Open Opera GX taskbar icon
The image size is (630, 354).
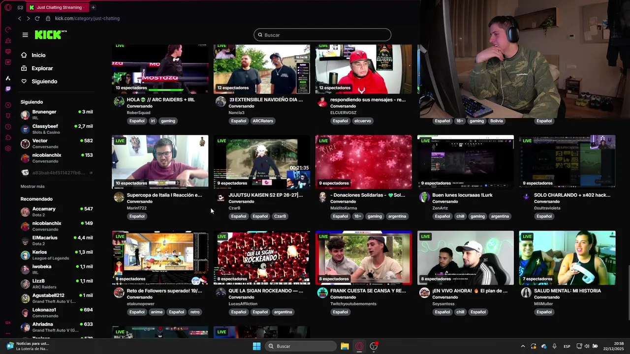(359, 346)
